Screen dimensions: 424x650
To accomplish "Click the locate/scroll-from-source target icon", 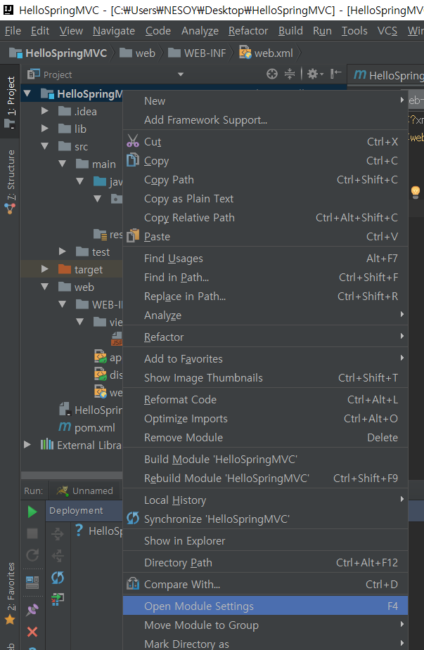I will (x=271, y=74).
